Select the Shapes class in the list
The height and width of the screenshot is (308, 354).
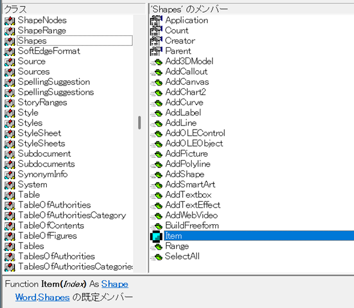[x=75, y=41]
